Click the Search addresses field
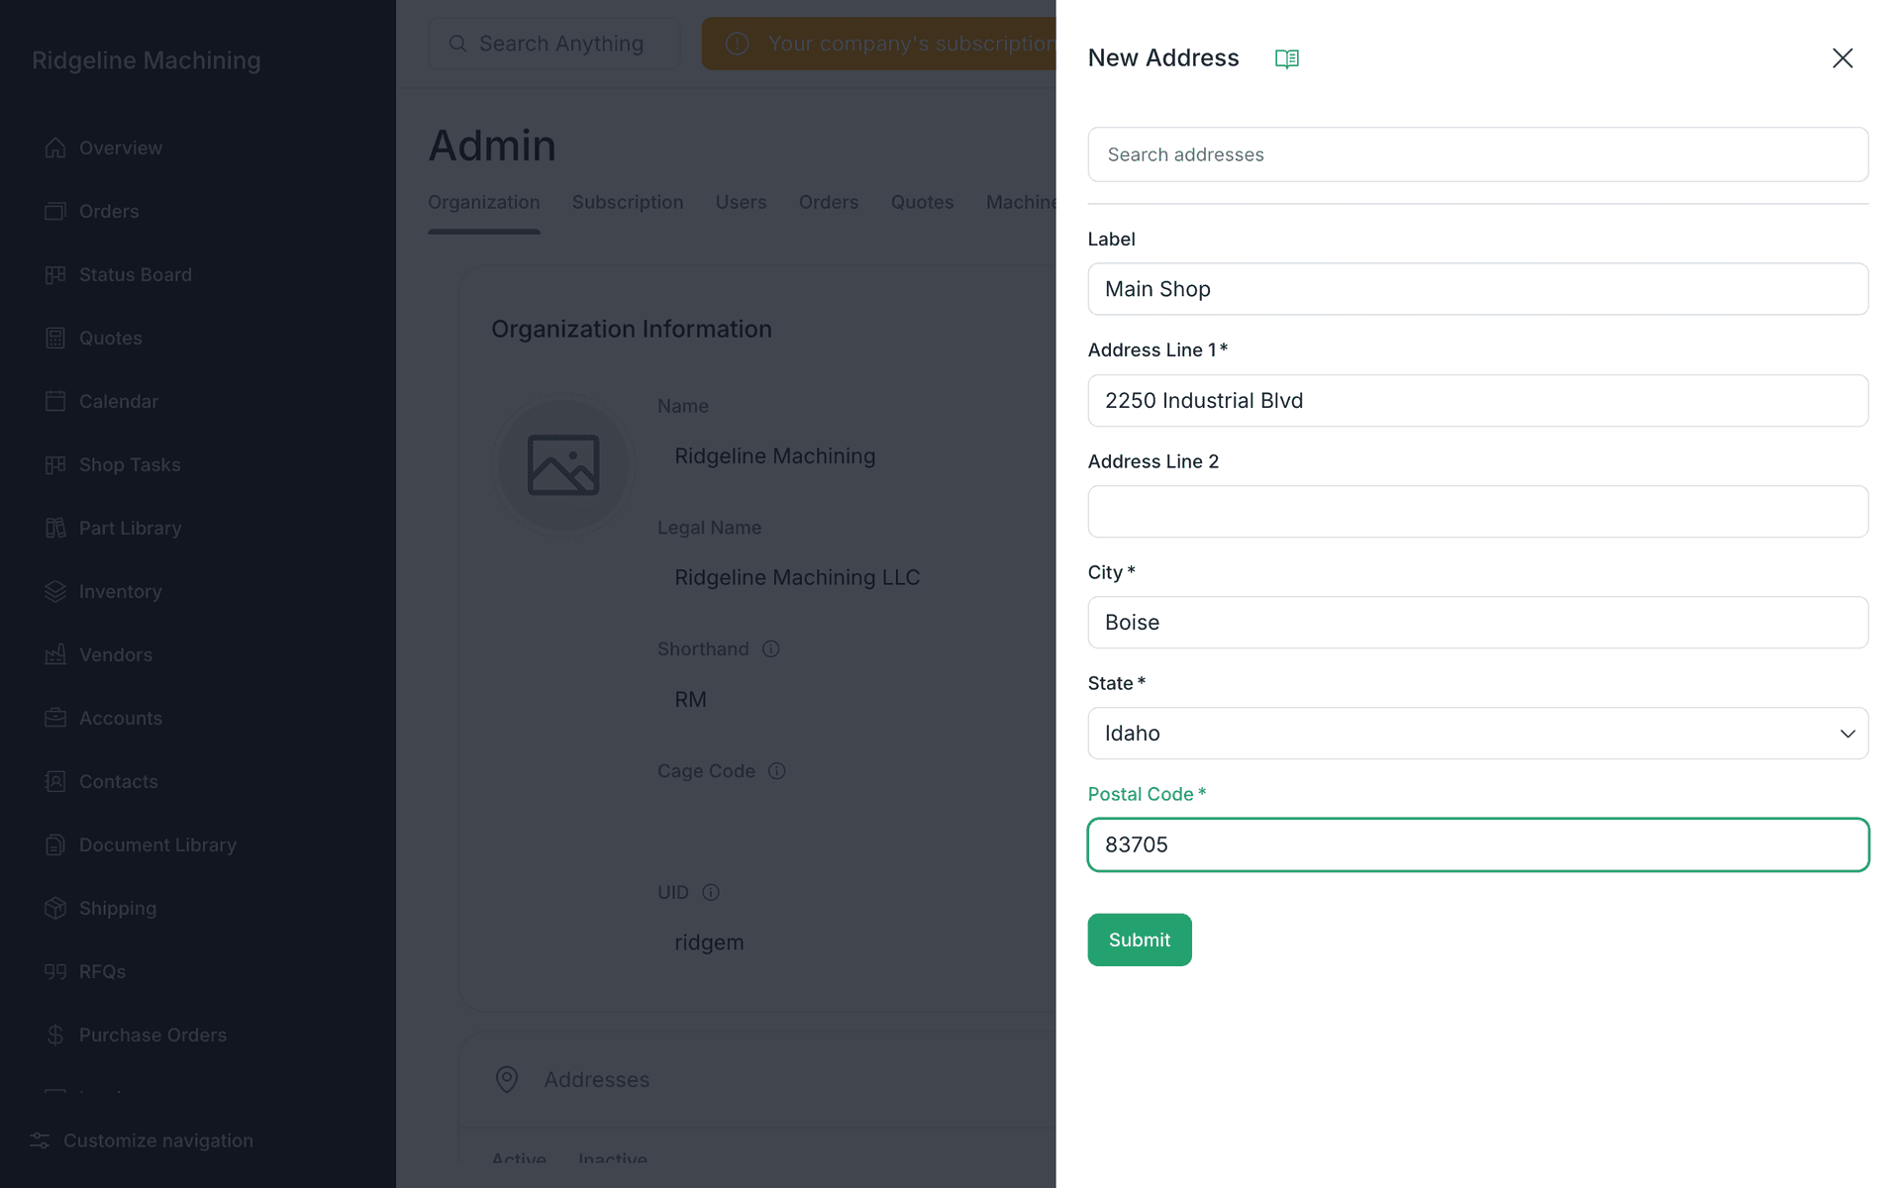The width and height of the screenshot is (1901, 1188). pos(1477,154)
